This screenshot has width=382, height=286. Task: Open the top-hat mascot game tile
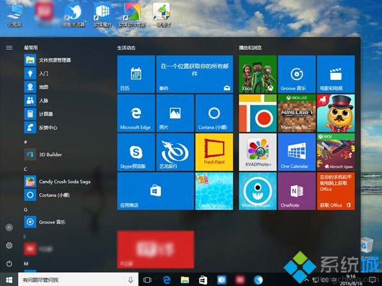pos(336,113)
